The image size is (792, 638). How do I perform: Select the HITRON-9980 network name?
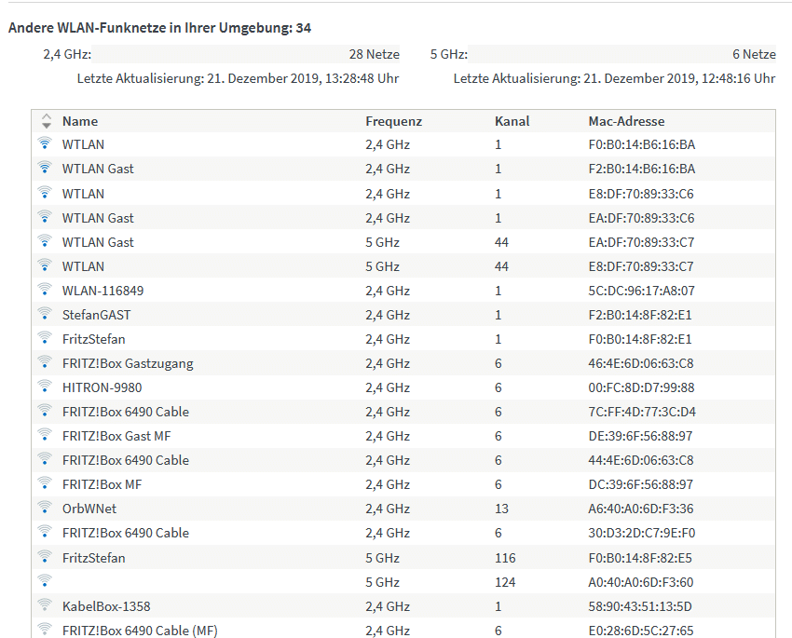click(102, 387)
